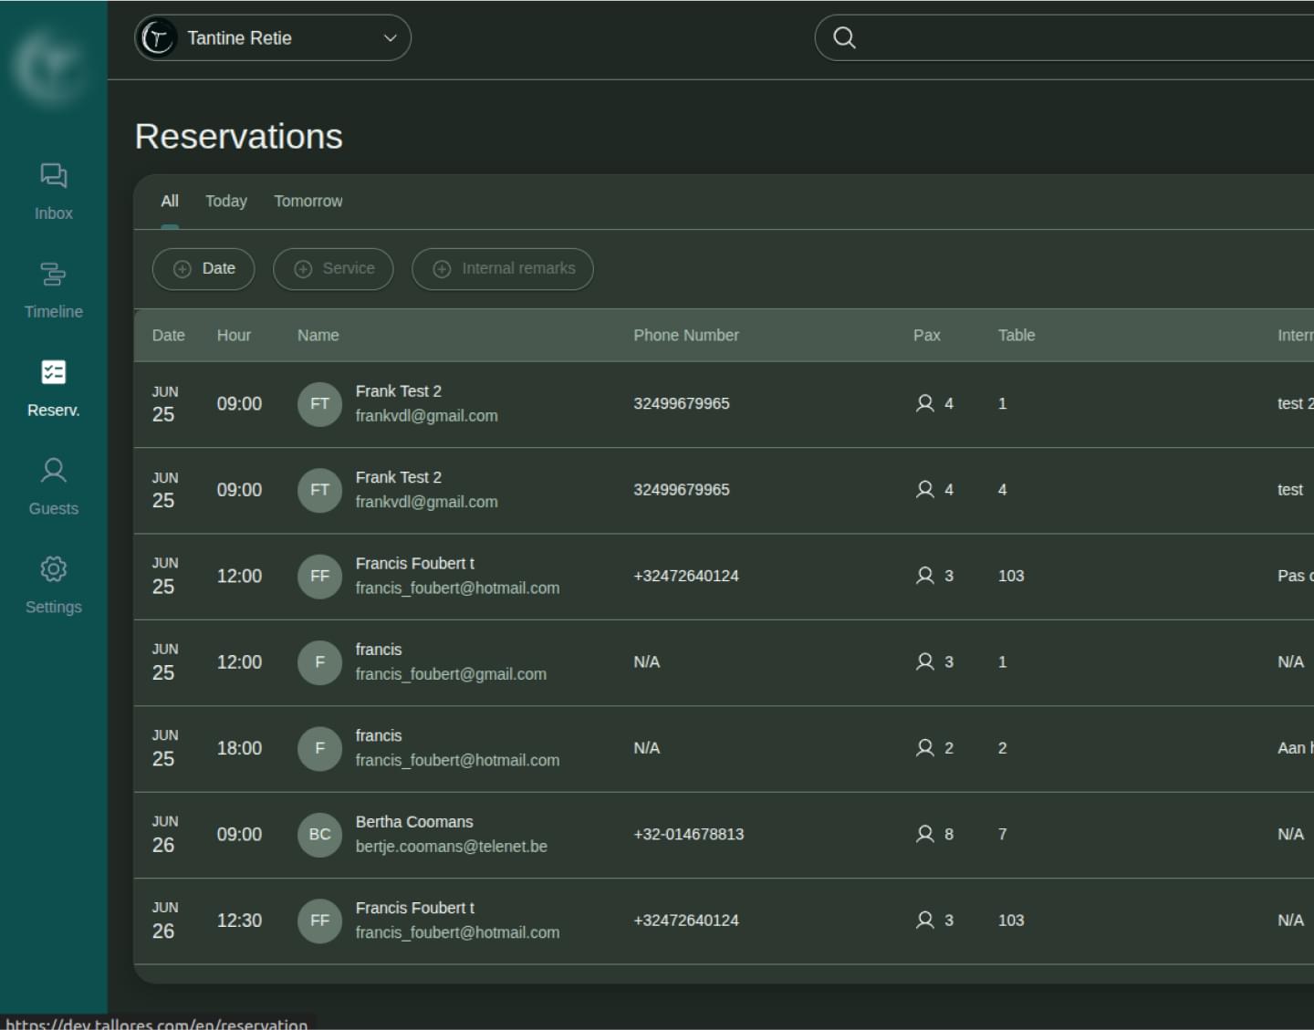Viewport: 1314px width, 1030px height.
Task: Sort by the Pax column header
Action: (x=926, y=335)
